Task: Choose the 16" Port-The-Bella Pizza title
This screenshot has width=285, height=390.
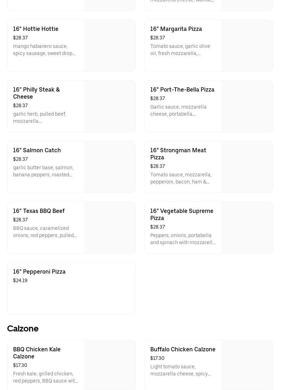Action: coord(182,90)
